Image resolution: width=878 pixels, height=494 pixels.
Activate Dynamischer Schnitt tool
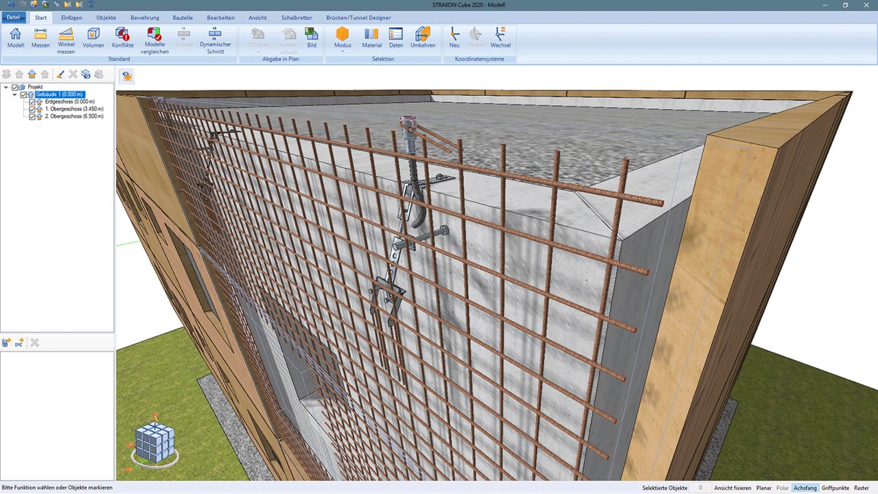(x=215, y=40)
